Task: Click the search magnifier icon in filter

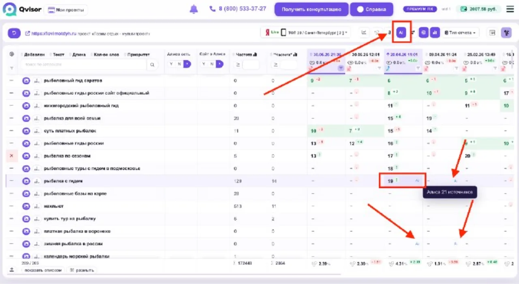Action: pyautogui.click(x=152, y=64)
